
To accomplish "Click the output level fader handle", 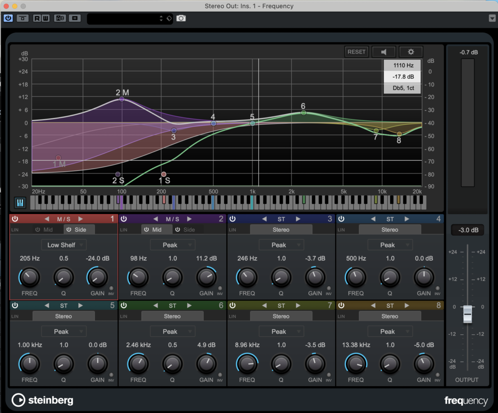I will point(467,314).
